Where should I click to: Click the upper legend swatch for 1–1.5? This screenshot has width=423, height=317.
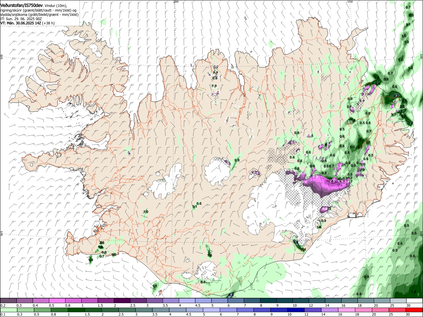coord(89,301)
